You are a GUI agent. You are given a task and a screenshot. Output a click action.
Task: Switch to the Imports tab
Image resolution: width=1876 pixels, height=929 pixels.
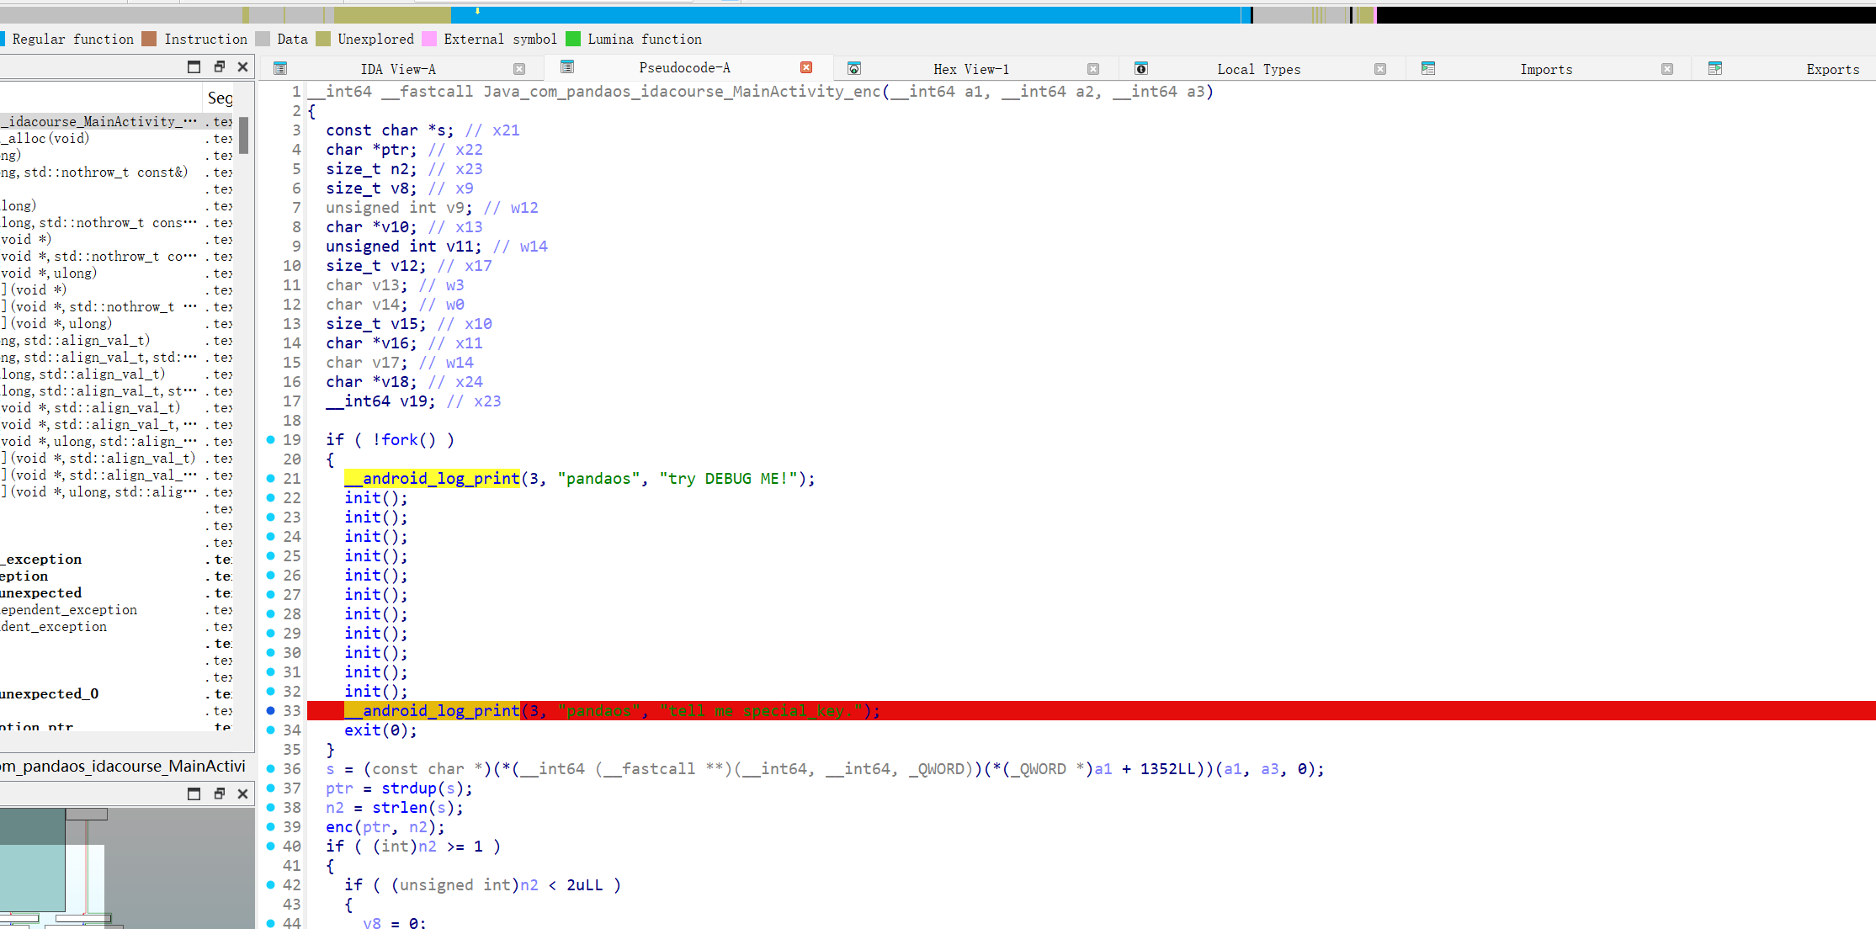(x=1545, y=69)
